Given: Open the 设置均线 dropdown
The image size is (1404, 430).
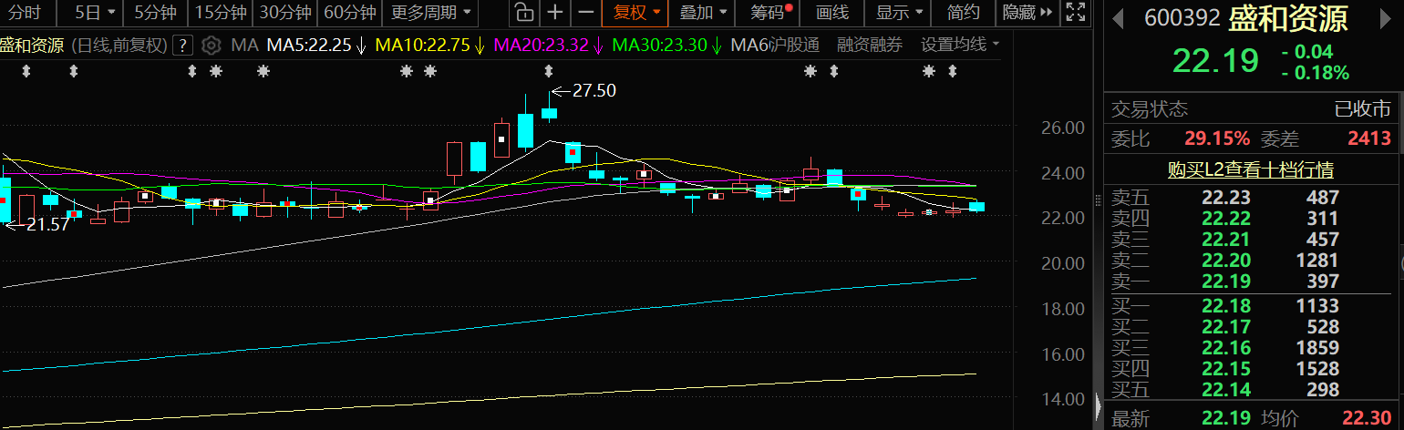Looking at the screenshot, I should (x=959, y=46).
